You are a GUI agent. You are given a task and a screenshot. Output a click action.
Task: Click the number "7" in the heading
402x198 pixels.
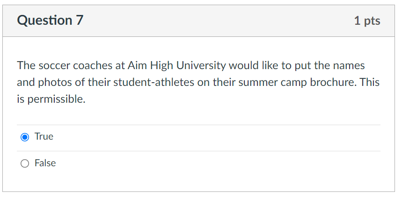[x=79, y=21]
